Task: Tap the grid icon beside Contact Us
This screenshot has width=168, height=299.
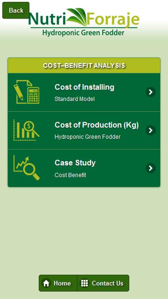Action: click(84, 283)
